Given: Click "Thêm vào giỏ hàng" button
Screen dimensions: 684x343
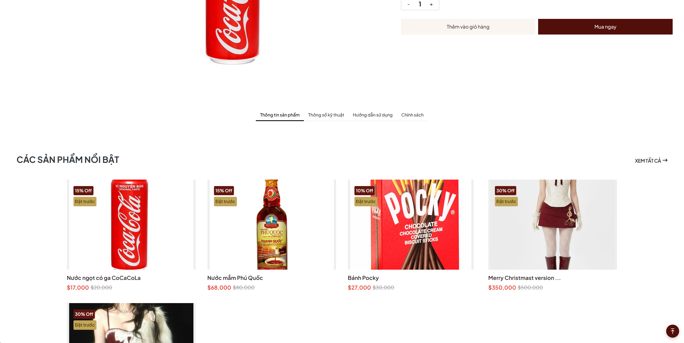Looking at the screenshot, I should pos(468,27).
